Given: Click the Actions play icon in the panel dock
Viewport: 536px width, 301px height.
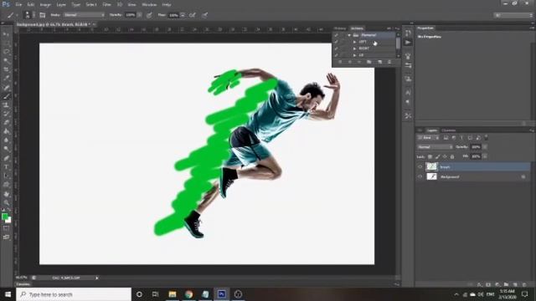Looking at the screenshot, I should [408, 43].
